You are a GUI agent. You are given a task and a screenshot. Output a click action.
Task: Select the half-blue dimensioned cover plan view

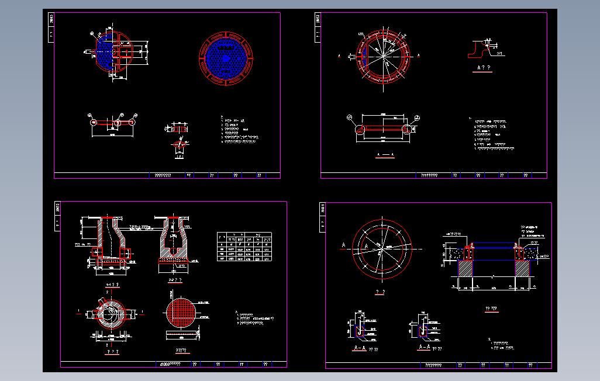116,53
